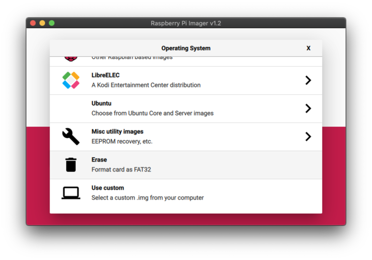Click 'Format card as FAT32' description
Viewport: 372px width, 260px height.
point(121,170)
